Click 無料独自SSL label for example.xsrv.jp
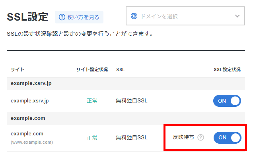 pyautogui.click(x=132, y=101)
